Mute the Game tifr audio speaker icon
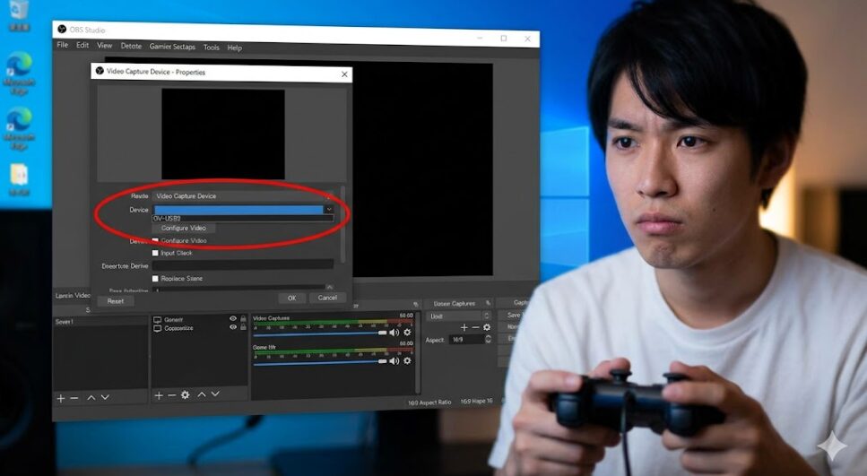 coord(394,360)
